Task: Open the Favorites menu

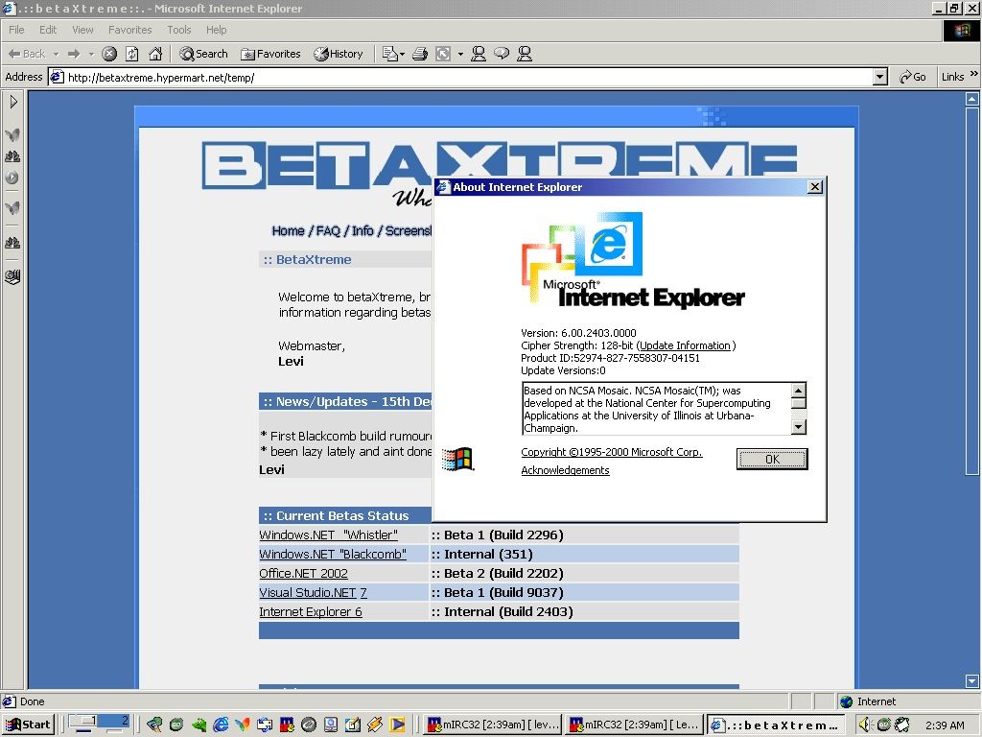Action: pos(129,30)
